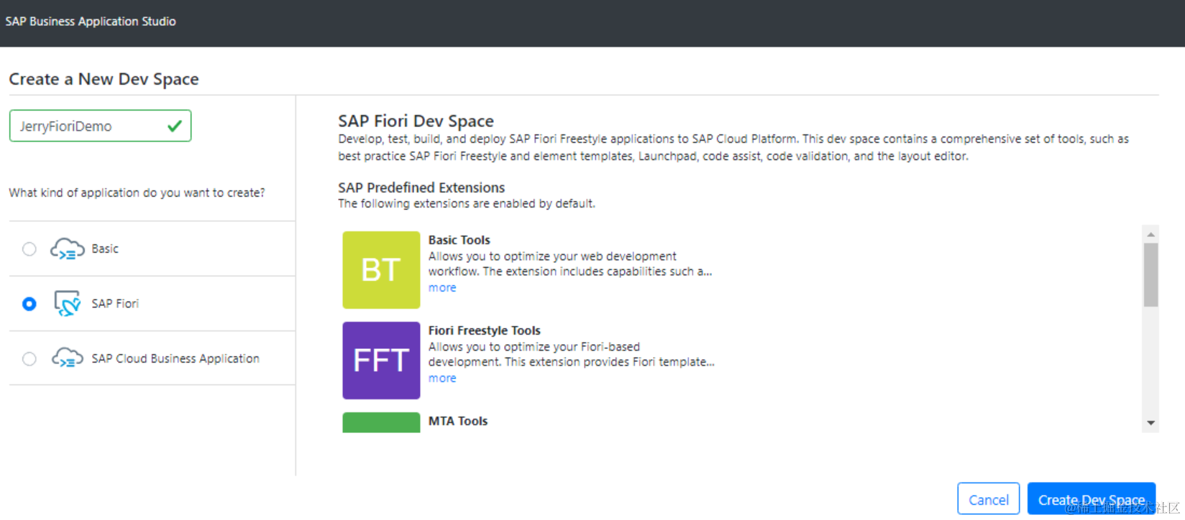The width and height of the screenshot is (1185, 520).
Task: Click the SAP Cloud Business Application cloud icon
Action: [67, 358]
